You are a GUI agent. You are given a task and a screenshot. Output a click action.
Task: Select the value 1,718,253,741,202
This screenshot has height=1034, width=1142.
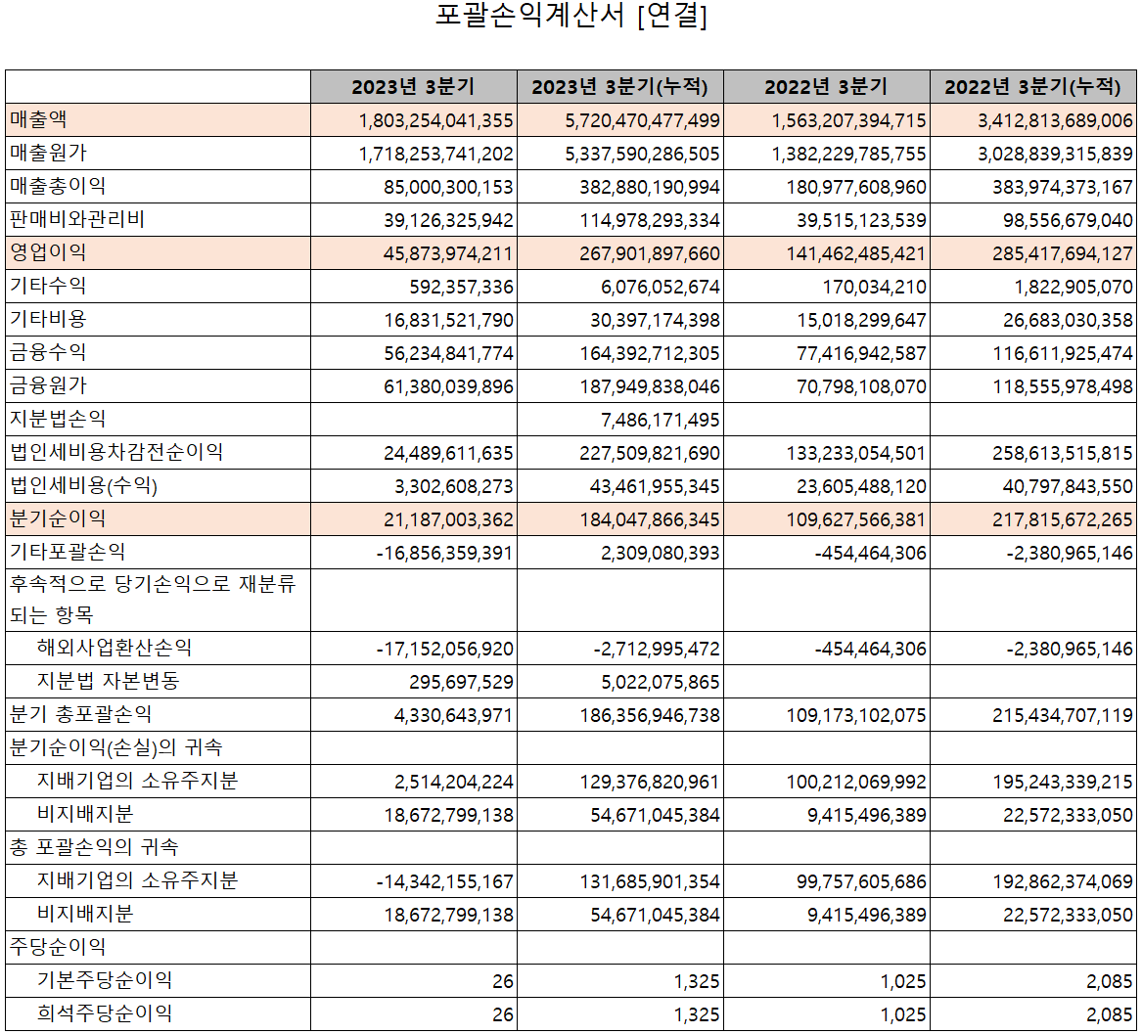tap(435, 154)
